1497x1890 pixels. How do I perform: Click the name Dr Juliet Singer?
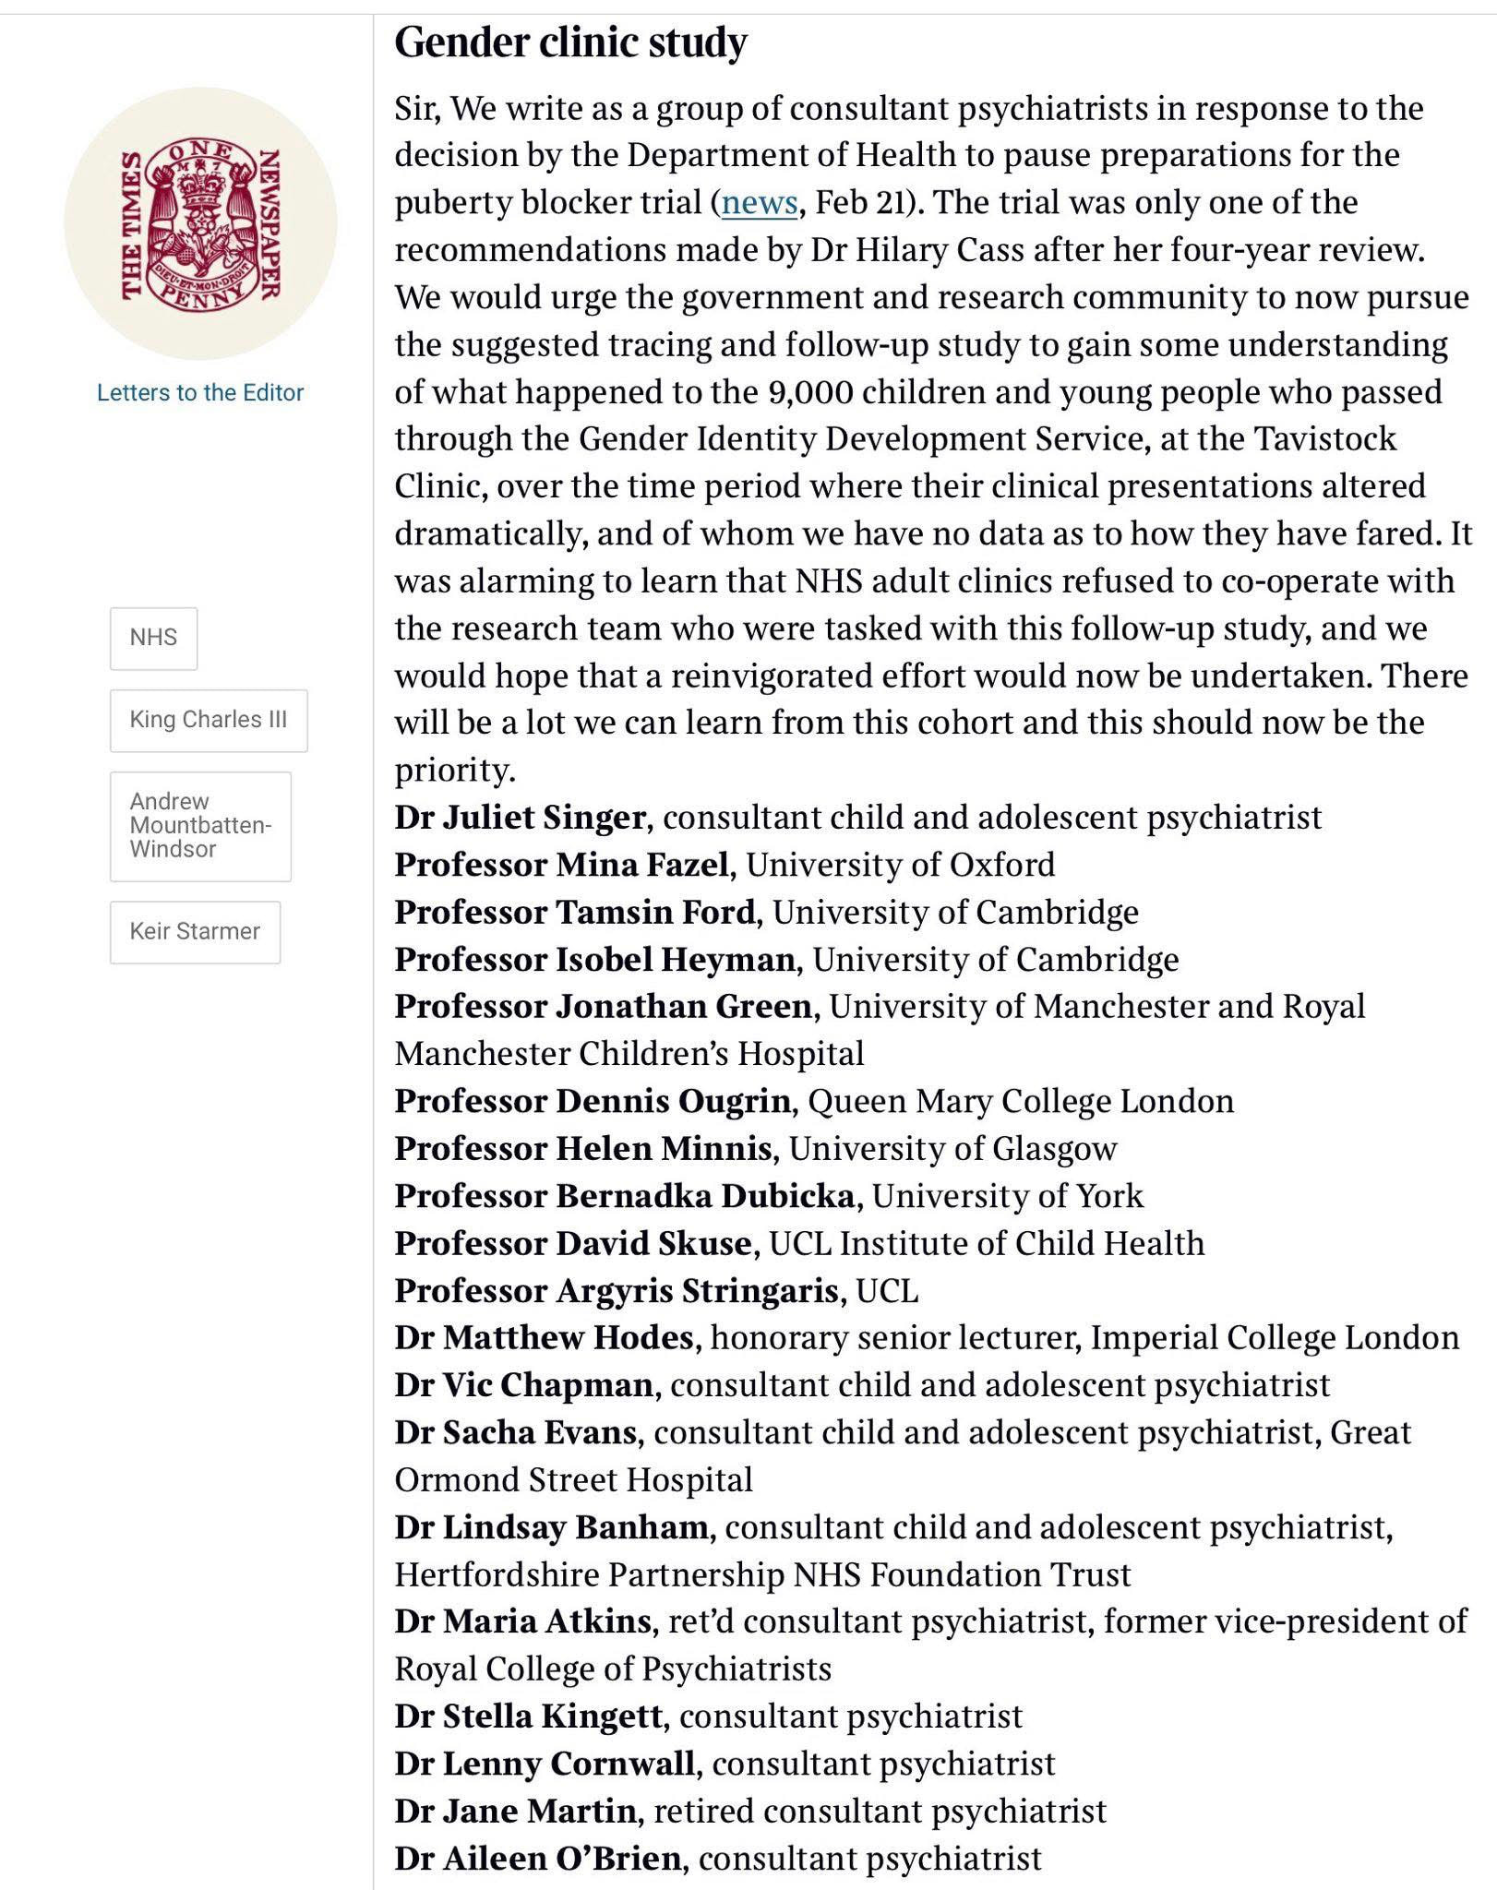point(520,818)
